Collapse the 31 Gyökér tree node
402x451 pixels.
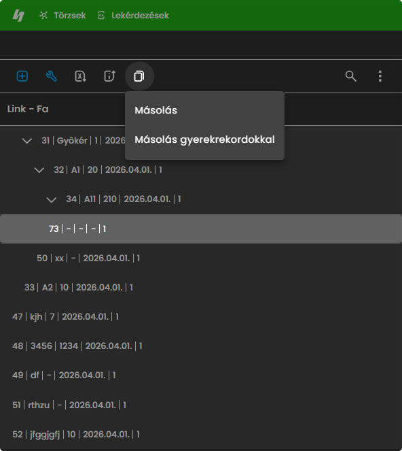tap(27, 141)
